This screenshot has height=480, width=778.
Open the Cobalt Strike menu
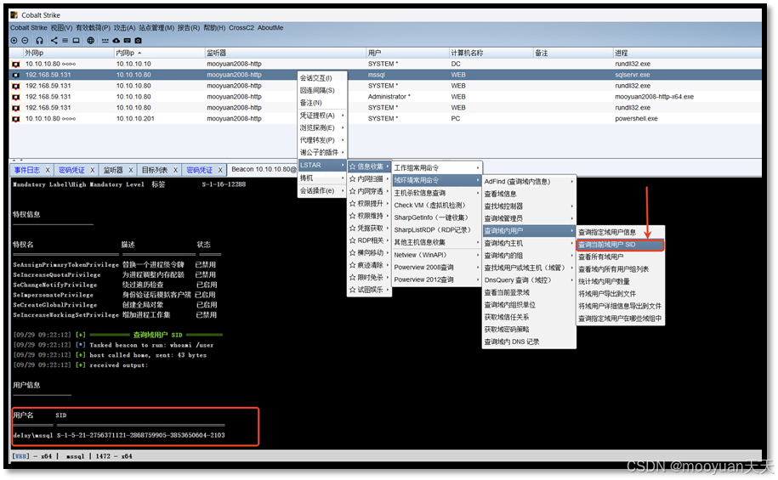click(29, 28)
